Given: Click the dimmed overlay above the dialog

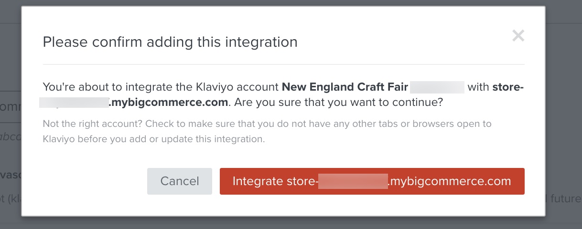Looking at the screenshot, I should 287,2.
